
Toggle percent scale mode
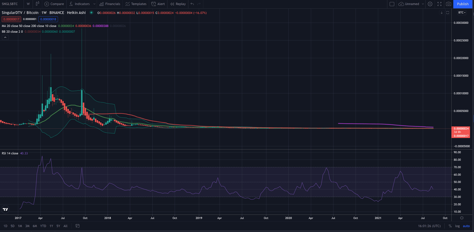tap(450, 226)
